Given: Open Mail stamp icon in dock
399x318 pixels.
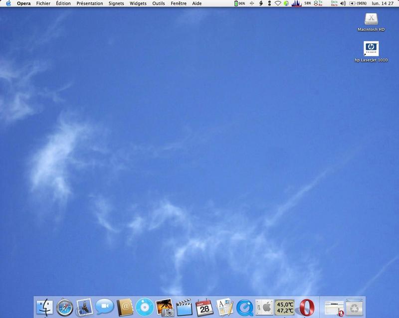Looking at the screenshot, I should pos(85,307).
